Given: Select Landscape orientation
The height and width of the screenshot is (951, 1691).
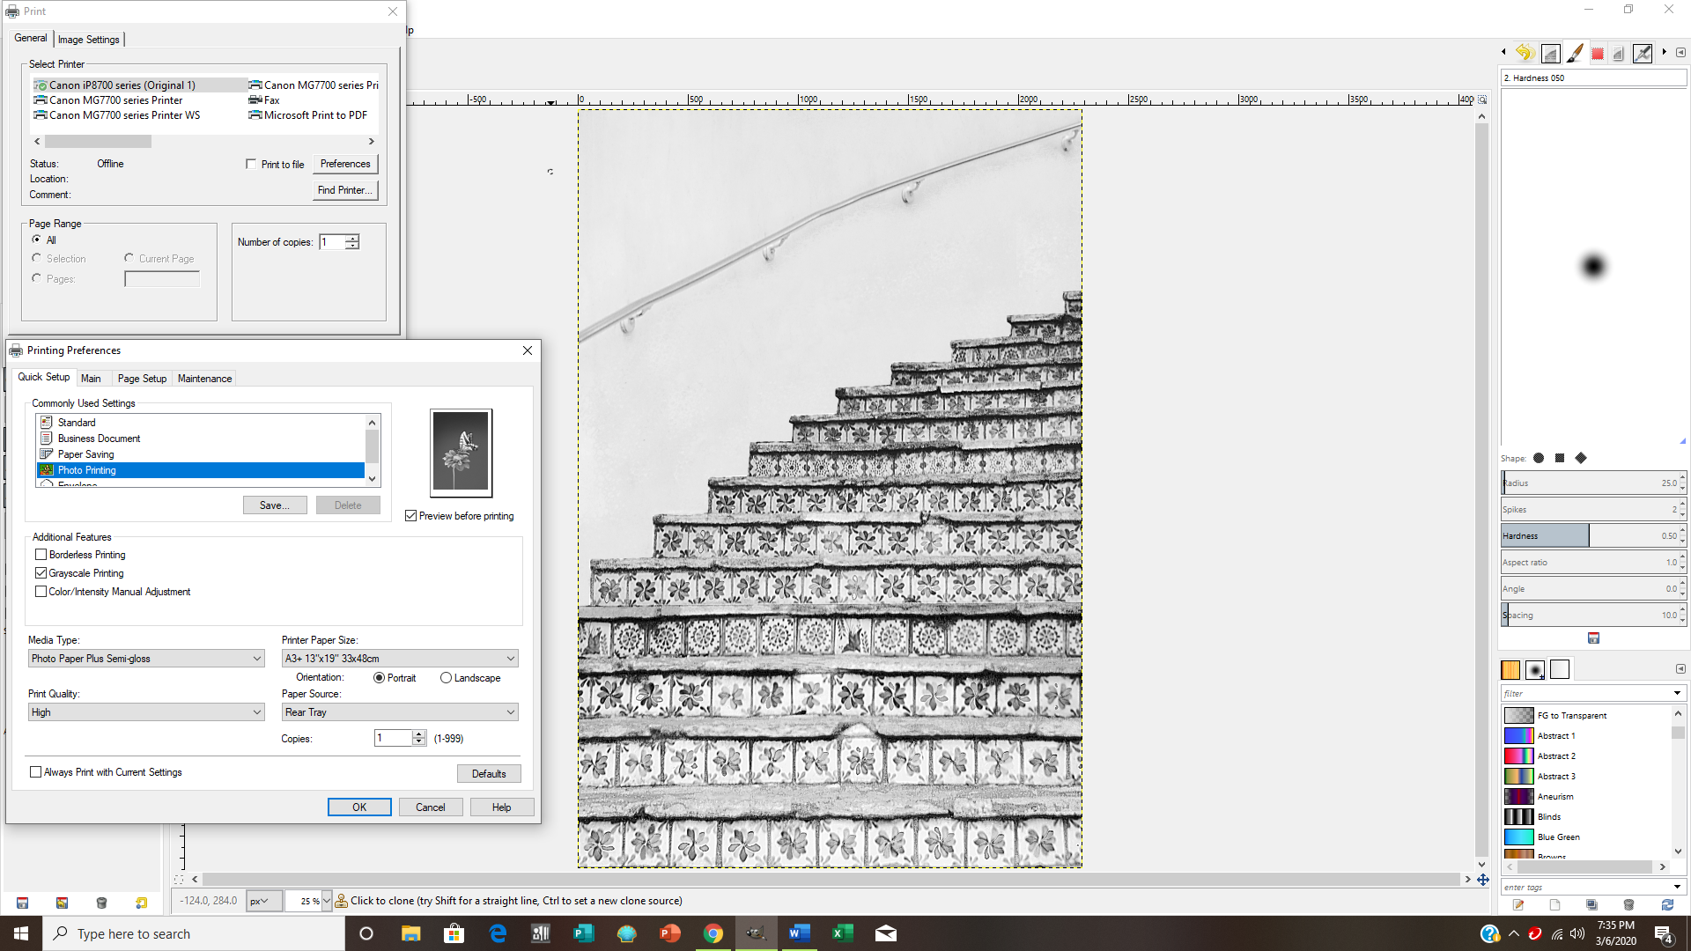Looking at the screenshot, I should click(x=447, y=677).
